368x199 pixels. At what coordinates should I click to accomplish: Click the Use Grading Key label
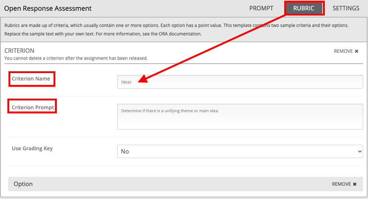click(x=32, y=148)
